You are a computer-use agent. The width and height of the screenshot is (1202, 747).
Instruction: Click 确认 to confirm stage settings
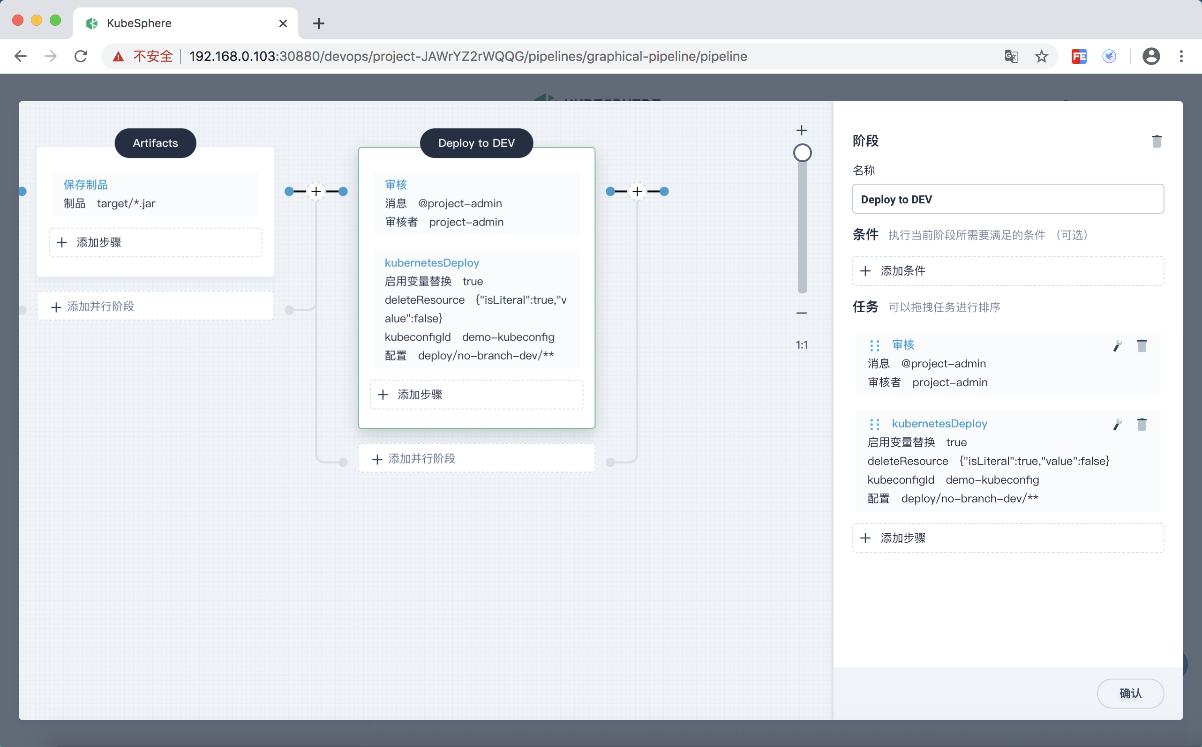pos(1130,693)
